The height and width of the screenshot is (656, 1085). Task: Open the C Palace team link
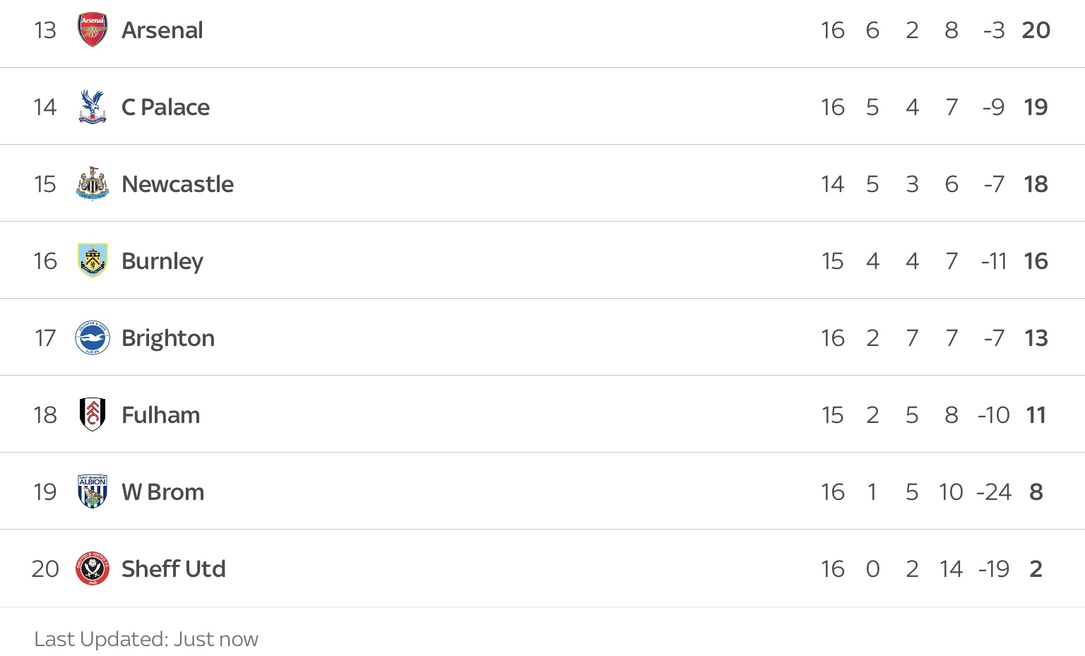point(166,107)
